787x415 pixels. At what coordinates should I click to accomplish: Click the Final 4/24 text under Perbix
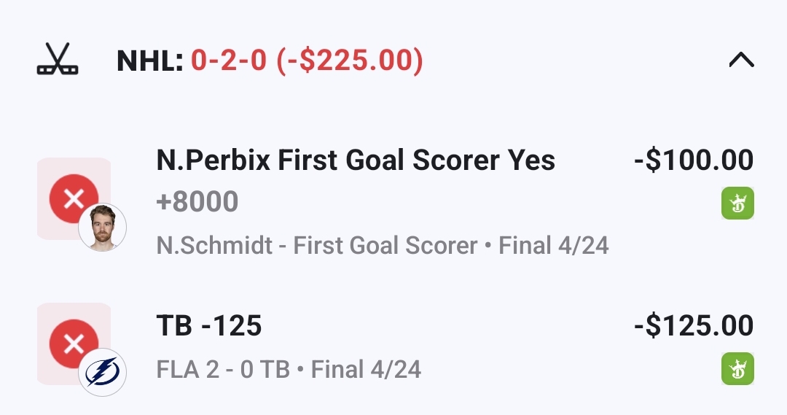pyautogui.click(x=554, y=246)
